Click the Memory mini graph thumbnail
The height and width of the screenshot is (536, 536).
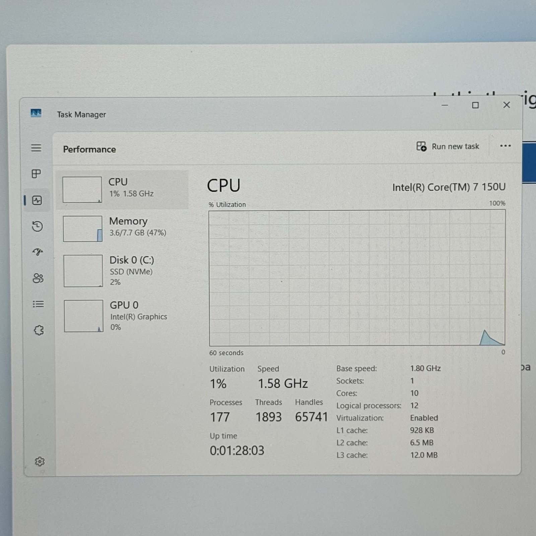pos(83,229)
